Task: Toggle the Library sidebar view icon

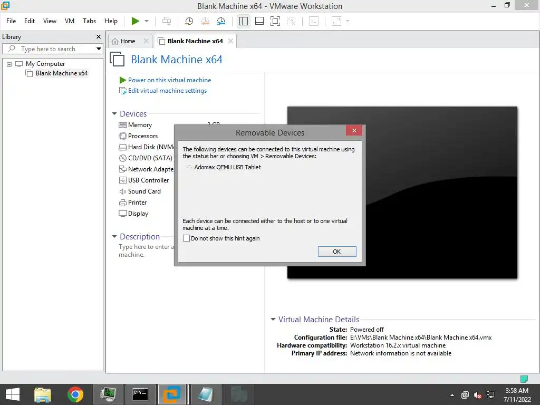Action: [244, 21]
